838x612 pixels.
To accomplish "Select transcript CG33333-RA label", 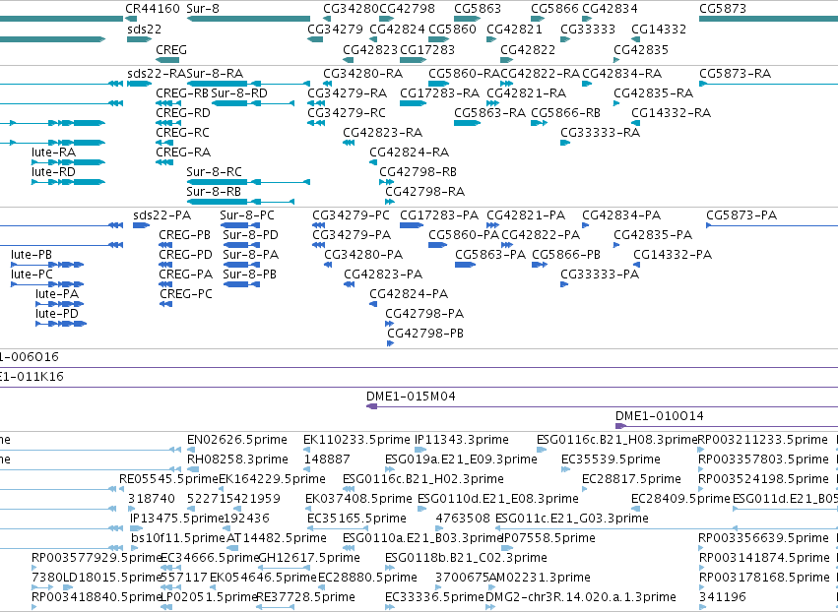I will pos(600,133).
